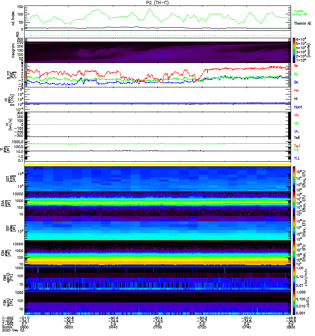The image size is (315, 336).
Task: Click the yellow horizontal bar above SST panel
Action: pyautogui.click(x=157, y=164)
